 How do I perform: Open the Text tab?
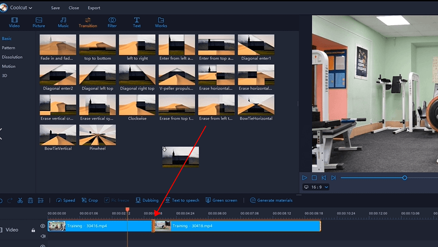click(136, 22)
